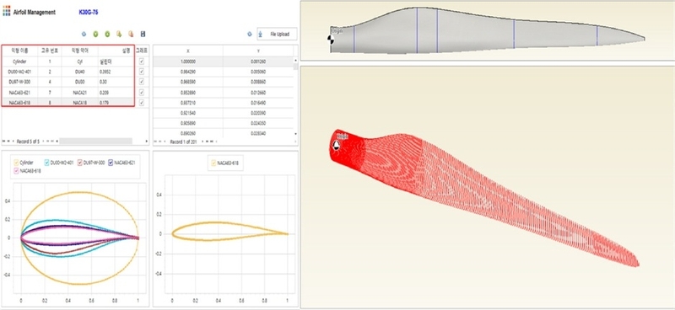The image size is (675, 310).
Task: Toggle Cylinder series in chart legend
Action: click(24, 163)
